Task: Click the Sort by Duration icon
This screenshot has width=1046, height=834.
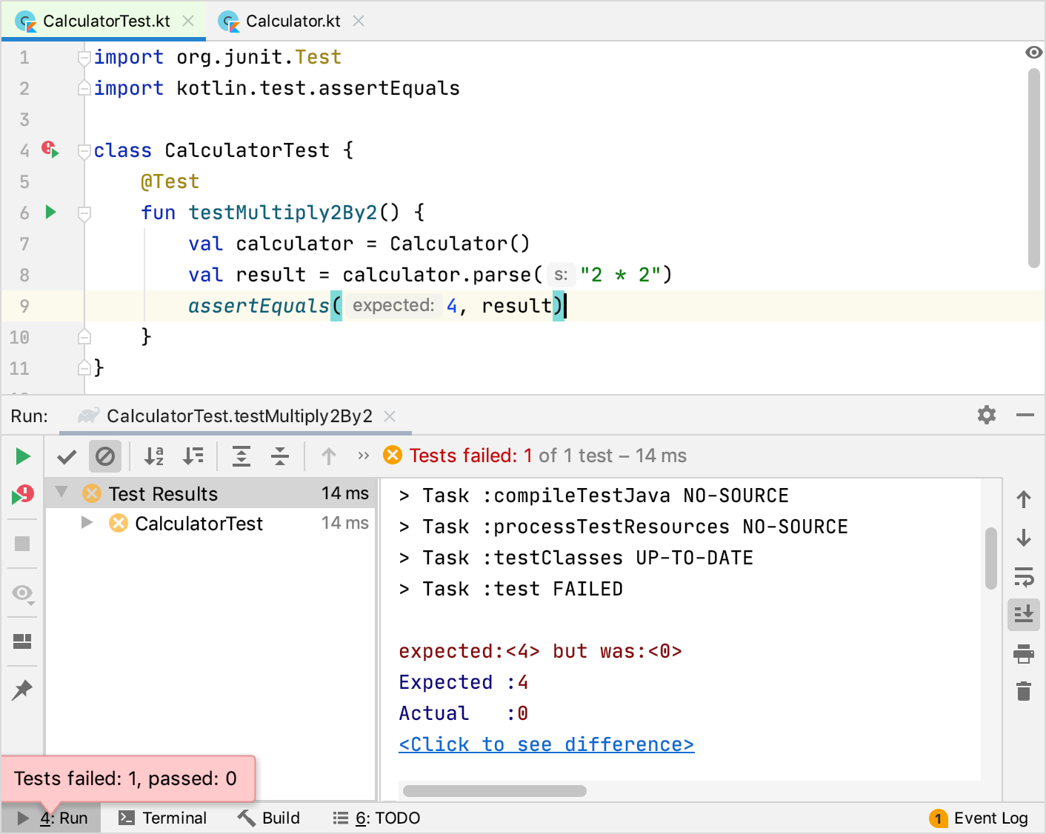Action: coord(193,456)
